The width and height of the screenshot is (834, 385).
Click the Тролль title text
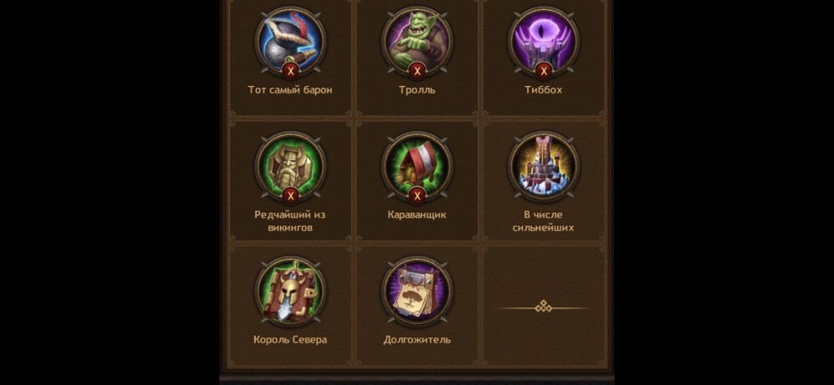pos(417,90)
